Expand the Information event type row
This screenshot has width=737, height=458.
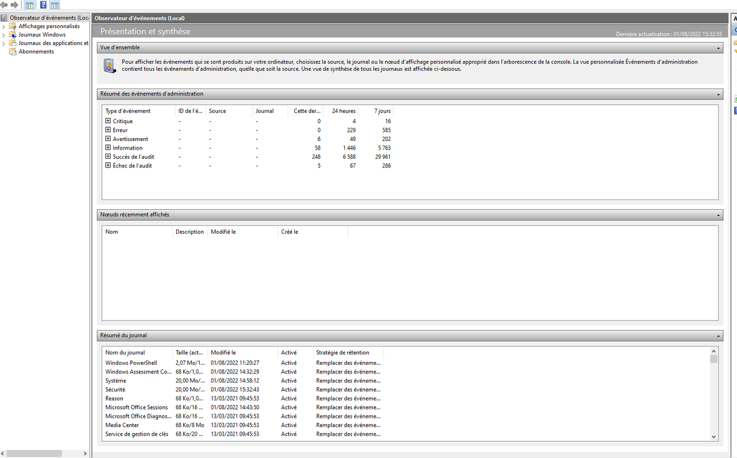108,148
